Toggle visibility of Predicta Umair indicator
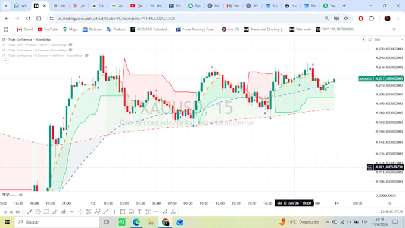Image resolution: width=405 pixels, height=228 pixels. pyautogui.click(x=70, y=45)
